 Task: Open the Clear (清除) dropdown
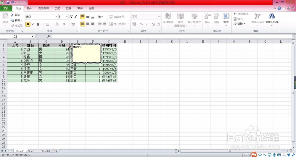(x=239, y=24)
